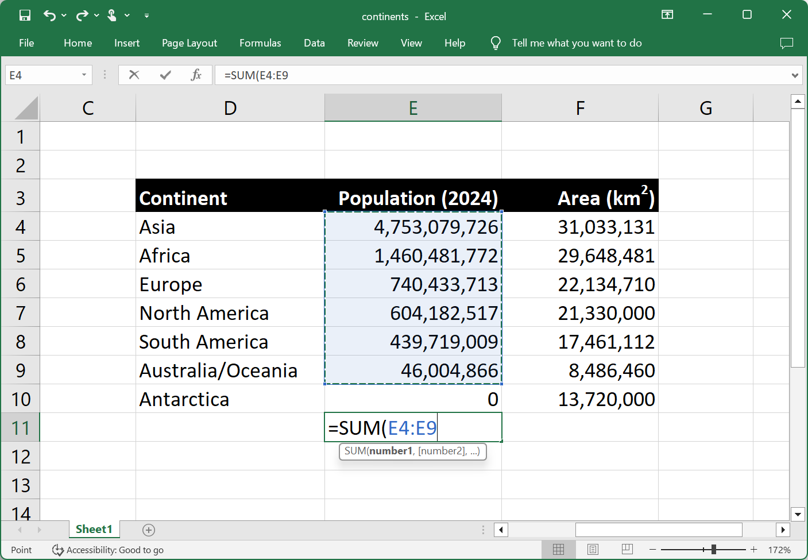Open the Data ribbon tab
808x560 pixels.
click(314, 43)
